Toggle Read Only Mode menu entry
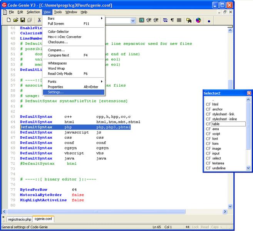Viewport: 253px width, 231px height. click(x=74, y=74)
